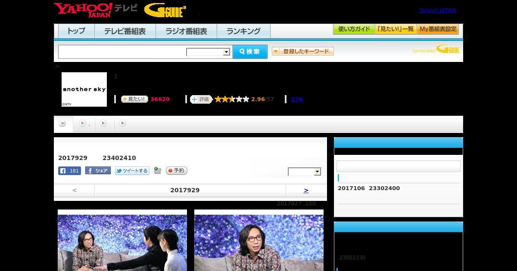Click the 36620 want-to-watch count
Image resolution: width=517 pixels, height=271 pixels.
click(160, 99)
